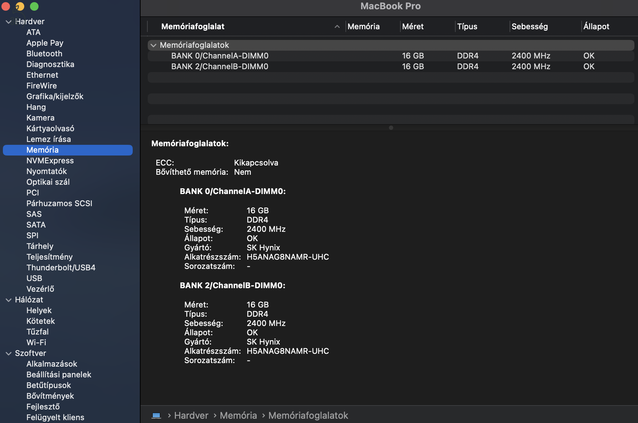
Task: Select Bluetooth in the sidebar
Action: coord(44,54)
